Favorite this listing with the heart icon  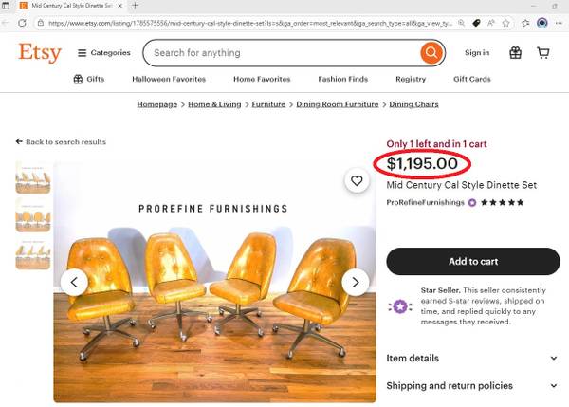click(x=357, y=180)
